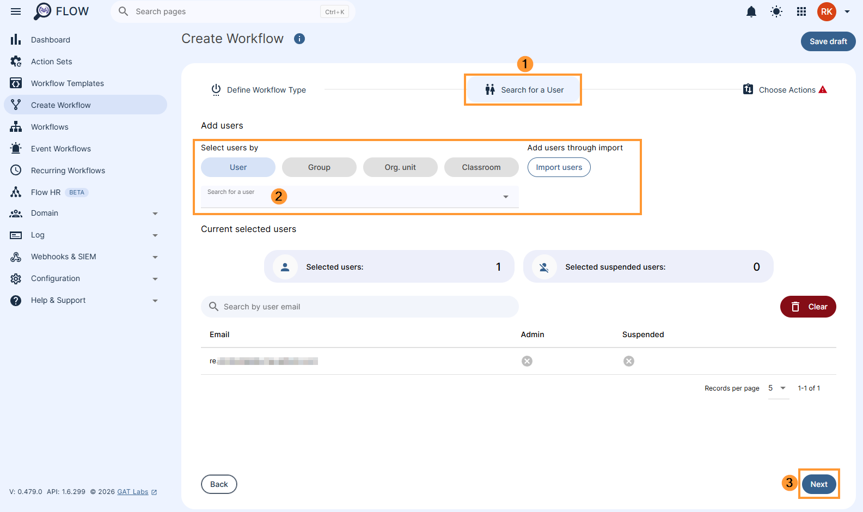This screenshot has width=863, height=512.
Task: Click the Back button
Action: [x=219, y=484]
